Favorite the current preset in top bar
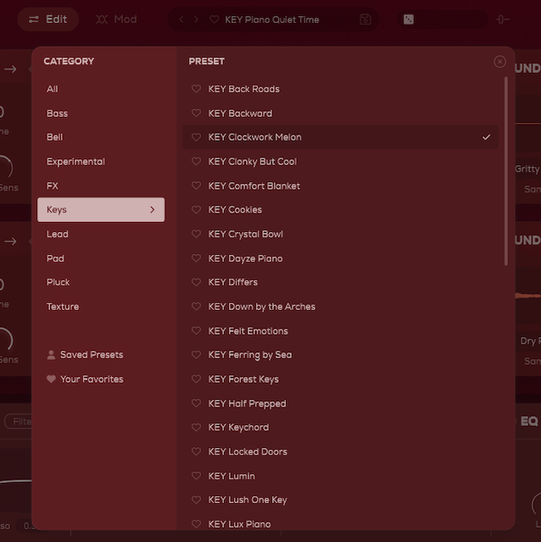 click(214, 19)
